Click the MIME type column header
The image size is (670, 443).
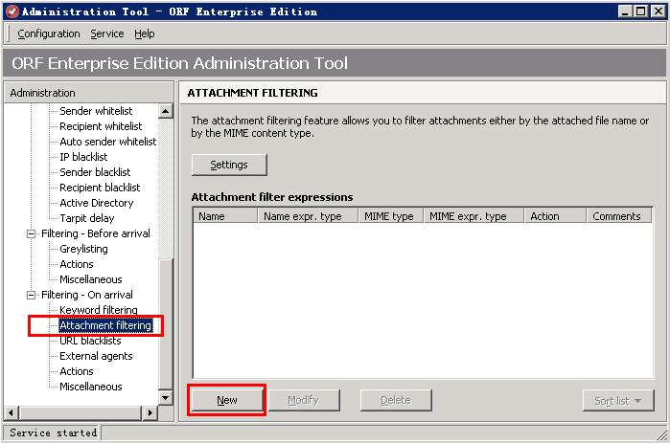(390, 216)
